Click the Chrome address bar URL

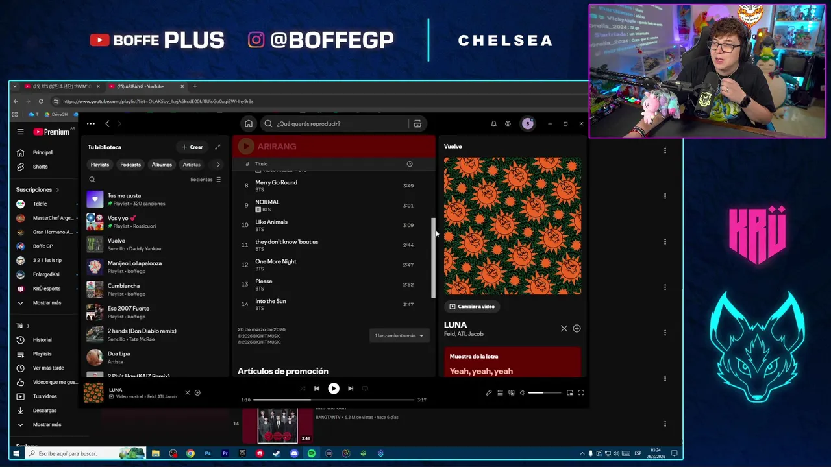click(158, 101)
